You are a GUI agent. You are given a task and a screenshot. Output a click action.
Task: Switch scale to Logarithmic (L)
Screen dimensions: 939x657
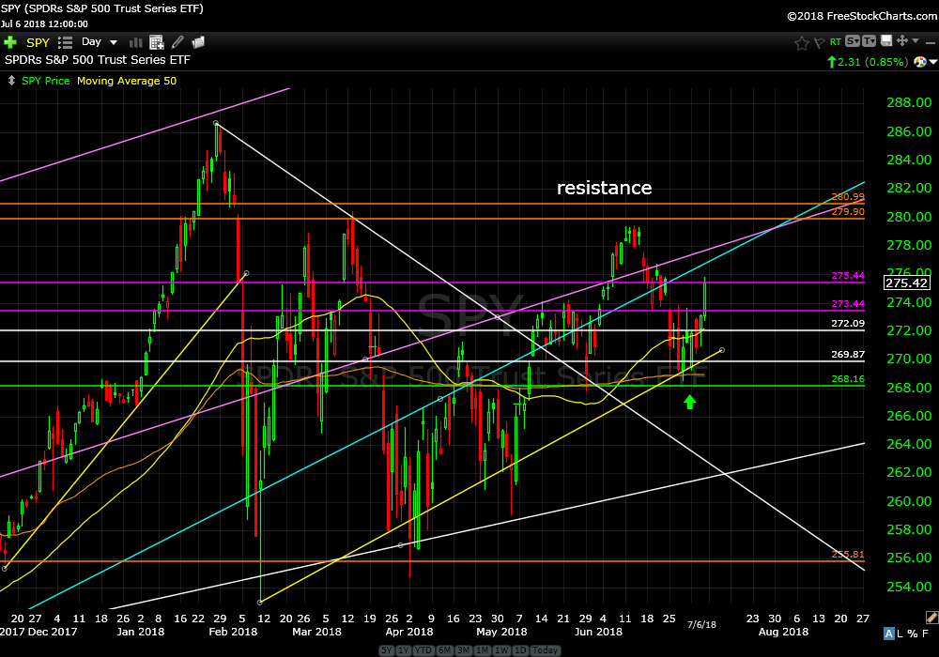(x=899, y=635)
